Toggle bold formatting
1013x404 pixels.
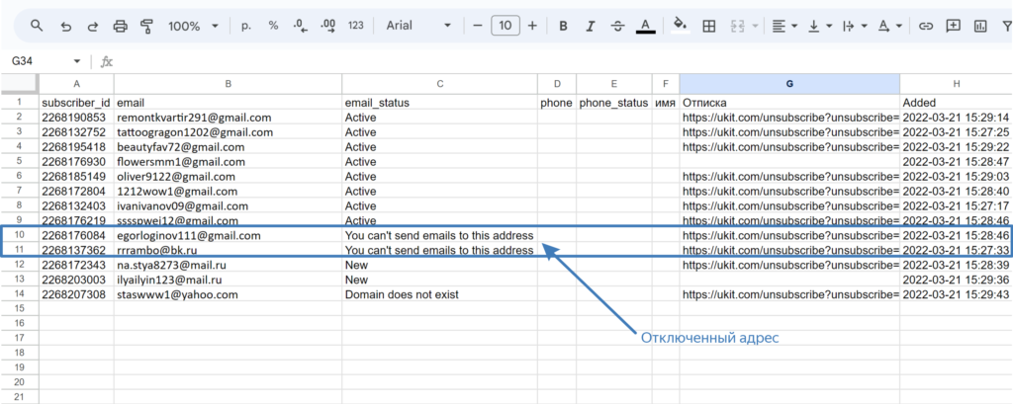563,26
